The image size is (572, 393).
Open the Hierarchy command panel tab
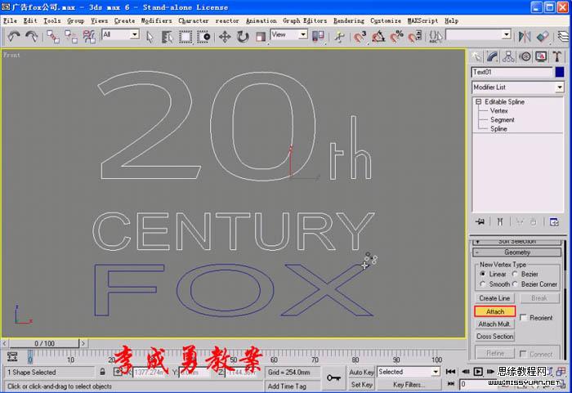pyautogui.click(x=508, y=56)
